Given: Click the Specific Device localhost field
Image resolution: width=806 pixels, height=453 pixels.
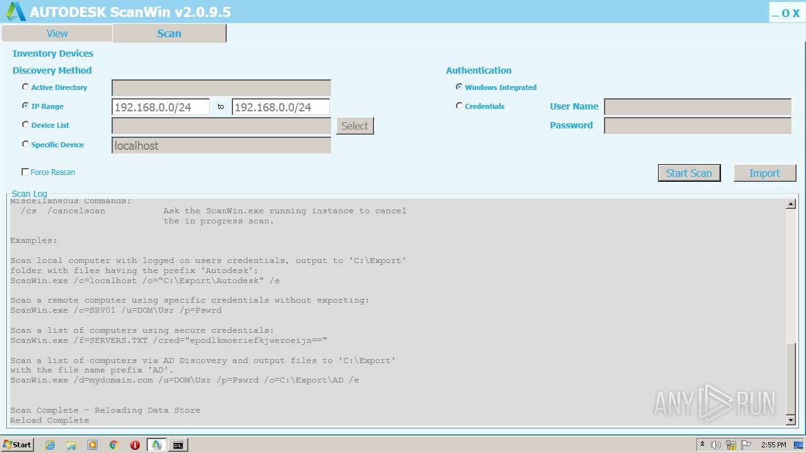Looking at the screenshot, I should tap(221, 145).
